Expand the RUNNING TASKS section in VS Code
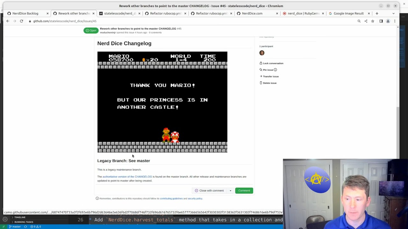408x229 pixels. tap(23, 222)
